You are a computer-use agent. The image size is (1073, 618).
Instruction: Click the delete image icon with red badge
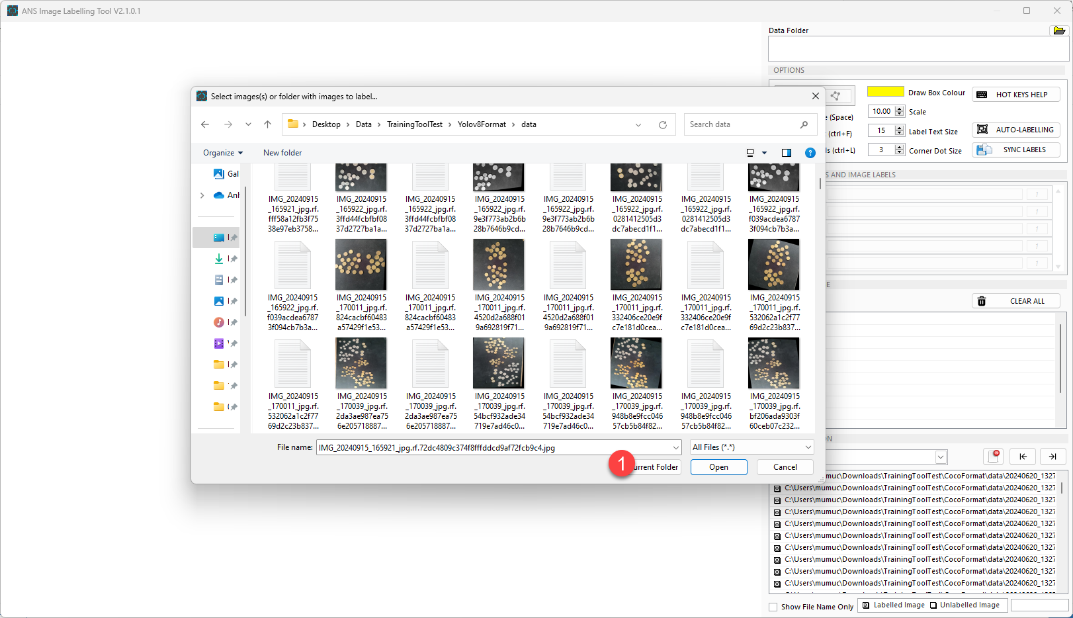994,457
